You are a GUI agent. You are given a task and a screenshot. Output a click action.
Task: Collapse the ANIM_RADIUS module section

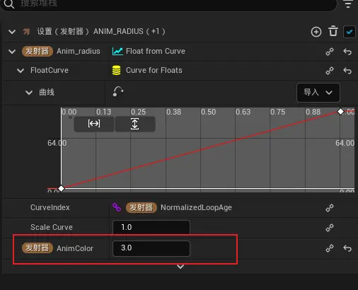12,32
